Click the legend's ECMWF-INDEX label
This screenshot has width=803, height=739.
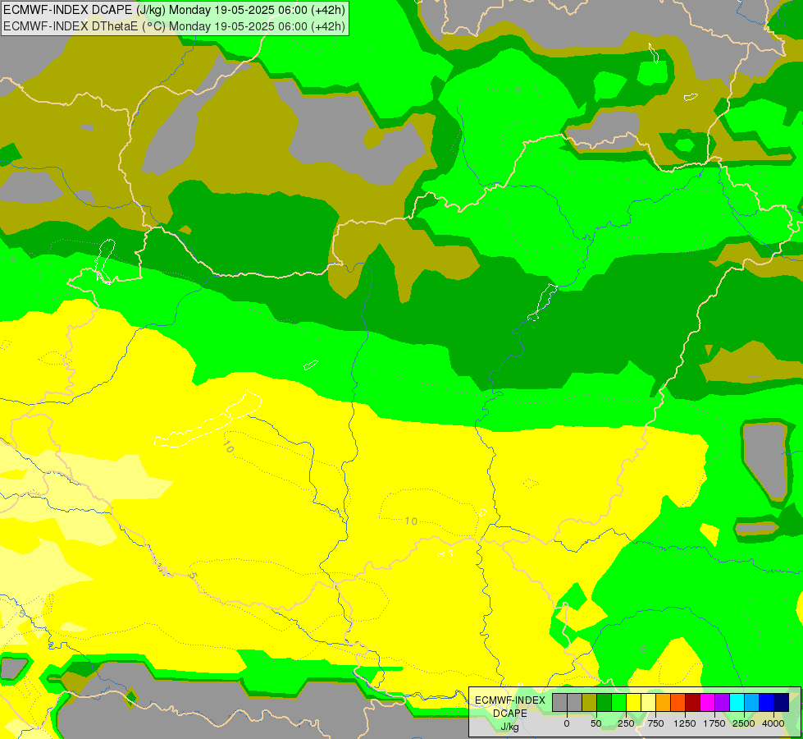click(x=510, y=700)
